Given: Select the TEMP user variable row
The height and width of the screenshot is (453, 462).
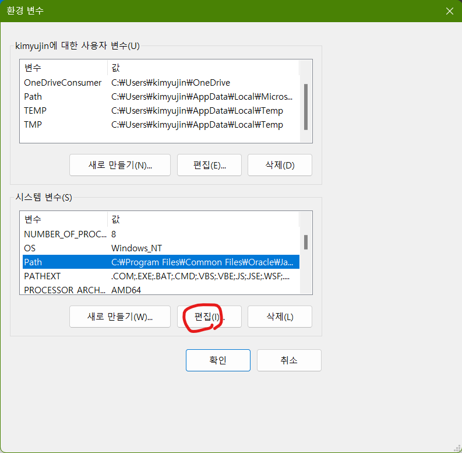Looking at the screenshot, I should click(x=161, y=111).
